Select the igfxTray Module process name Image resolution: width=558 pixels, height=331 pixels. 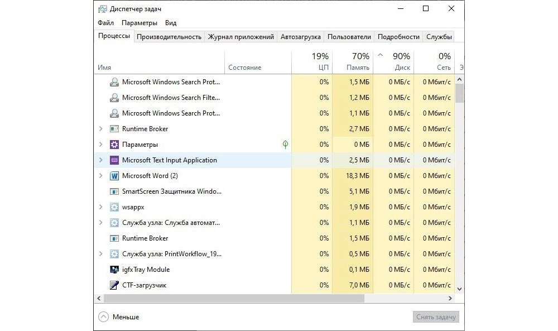click(x=146, y=270)
